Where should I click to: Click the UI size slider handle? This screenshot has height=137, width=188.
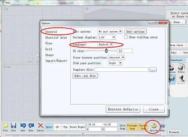(x=106, y=51)
